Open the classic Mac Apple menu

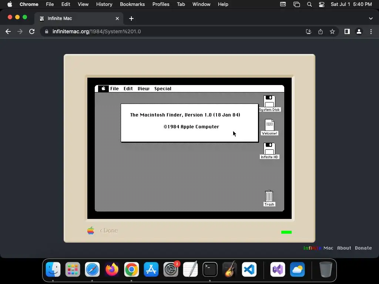point(104,89)
